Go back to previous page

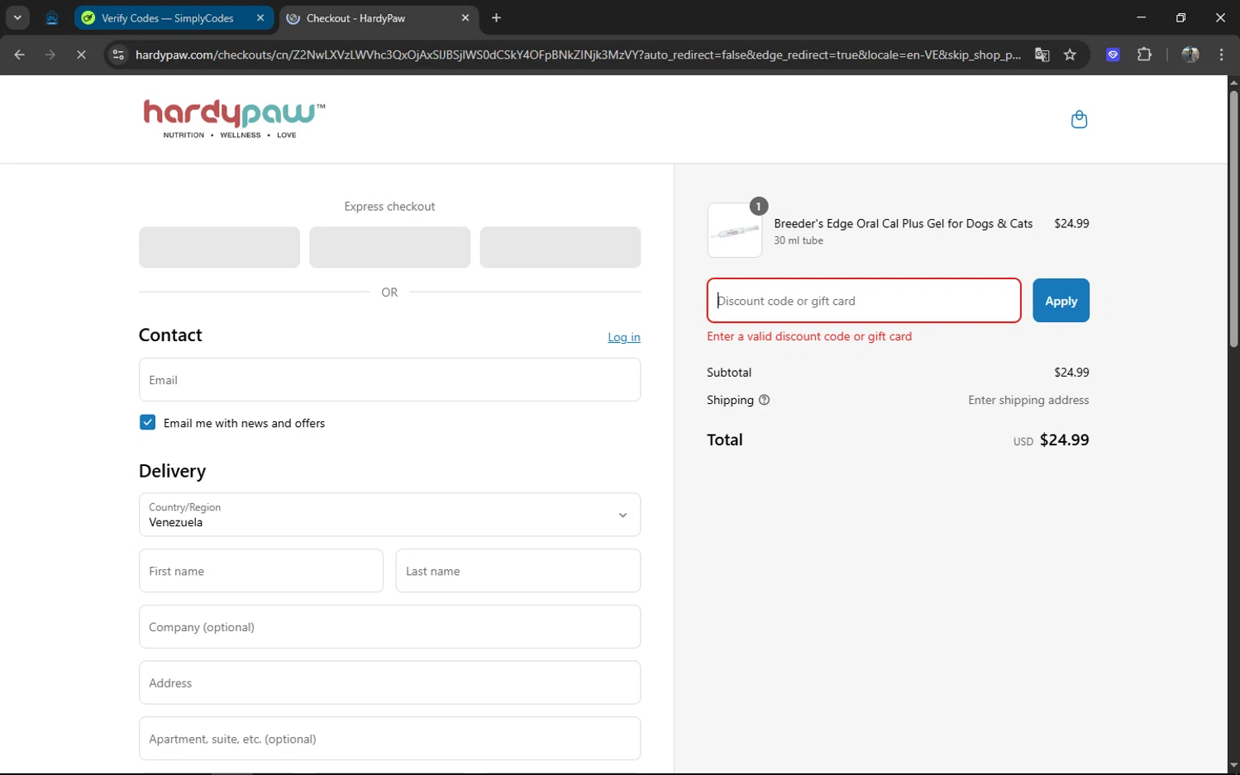pos(19,55)
